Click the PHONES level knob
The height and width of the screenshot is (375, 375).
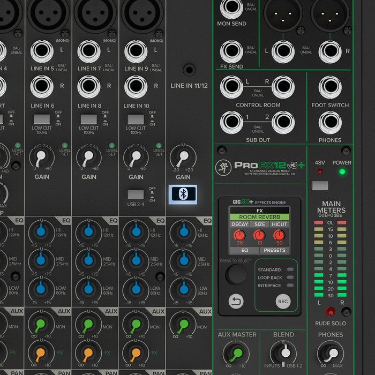click(x=331, y=353)
